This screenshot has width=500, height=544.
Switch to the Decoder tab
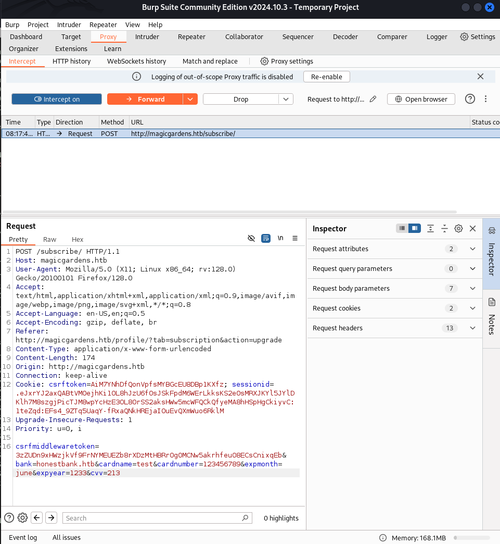click(345, 37)
